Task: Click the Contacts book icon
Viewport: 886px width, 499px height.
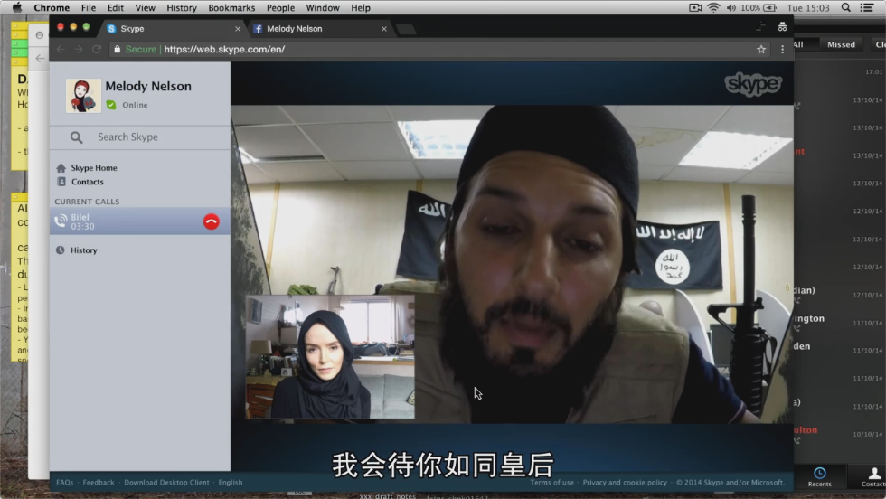Action: pos(61,182)
